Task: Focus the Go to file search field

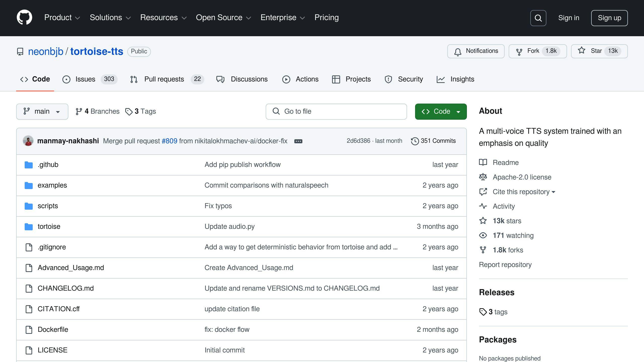Action: coord(336,112)
